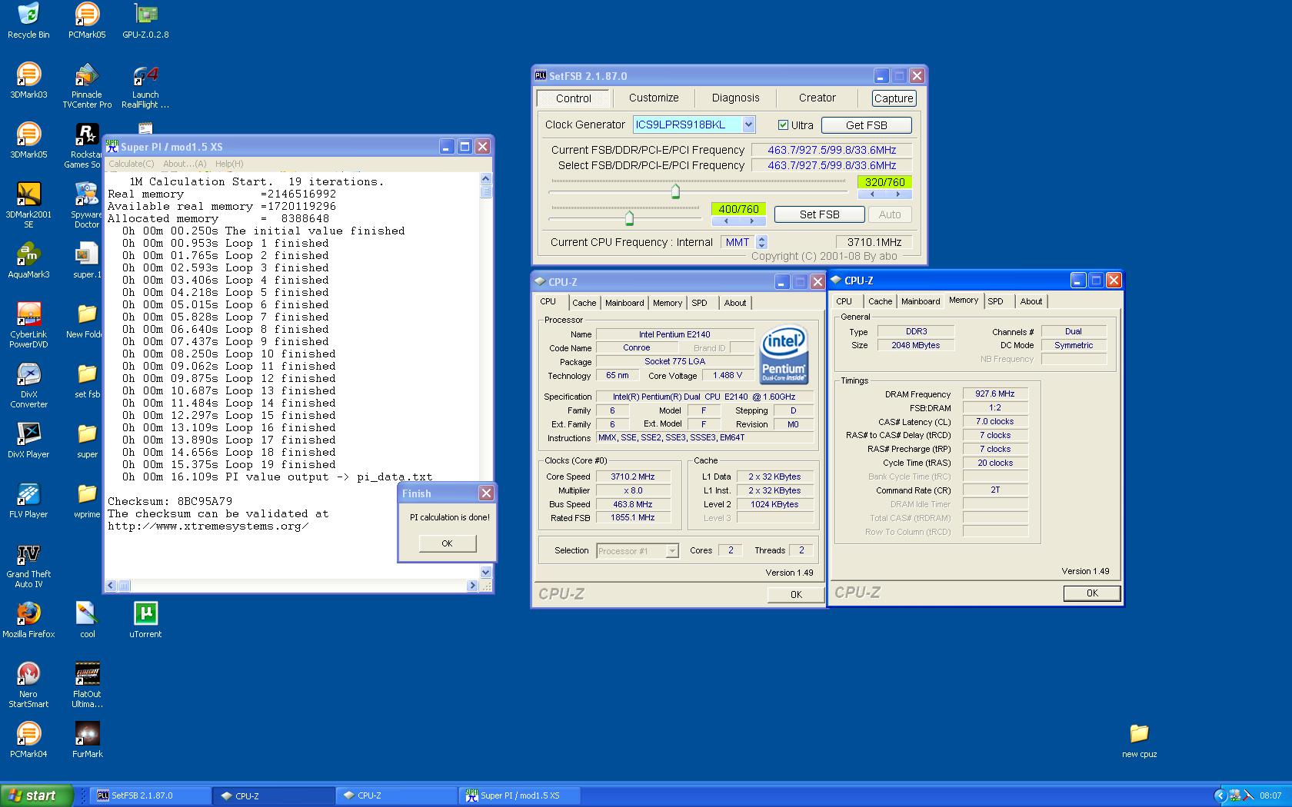Click DRAM Frequency value 927.6 MHz

click(995, 394)
